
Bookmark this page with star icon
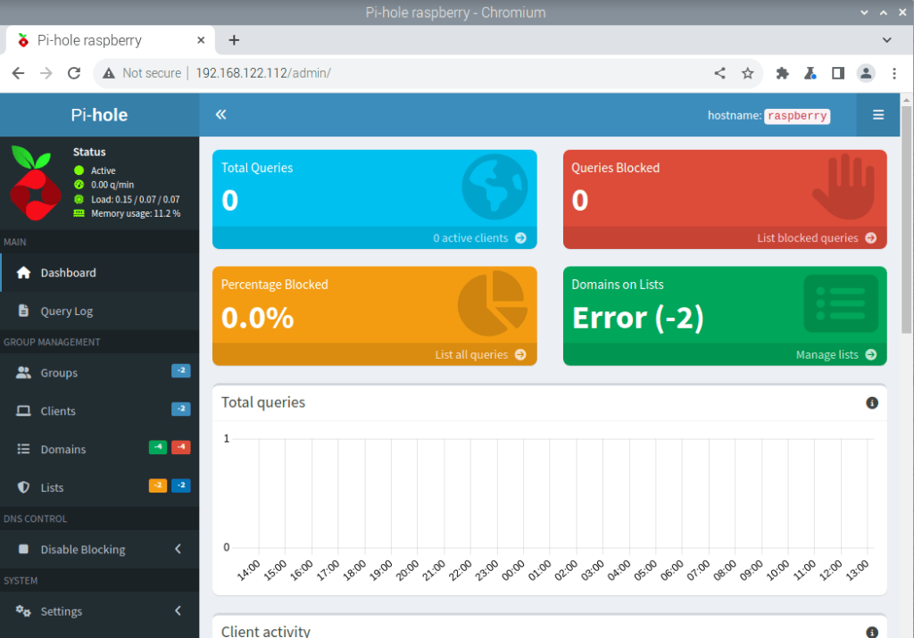click(x=747, y=73)
